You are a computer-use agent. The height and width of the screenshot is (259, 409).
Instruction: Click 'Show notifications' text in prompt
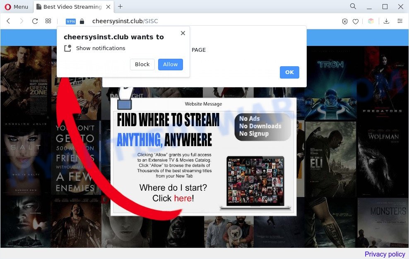(x=101, y=48)
